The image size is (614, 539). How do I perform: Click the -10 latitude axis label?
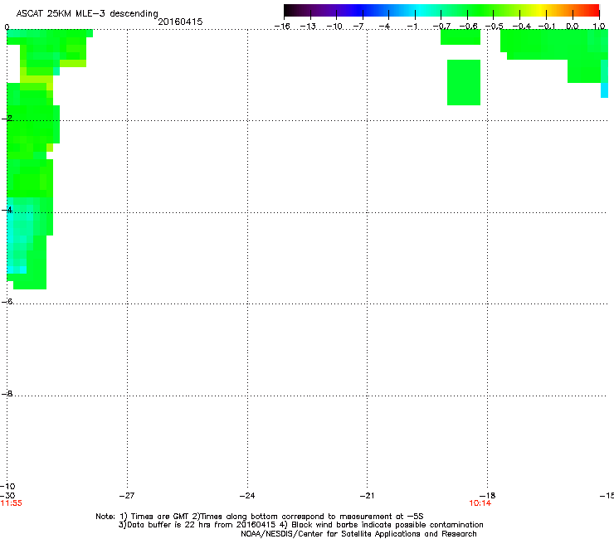click(x=7, y=486)
